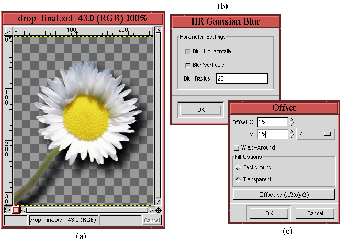Click the selection mode icon (dashed square)

7,210
